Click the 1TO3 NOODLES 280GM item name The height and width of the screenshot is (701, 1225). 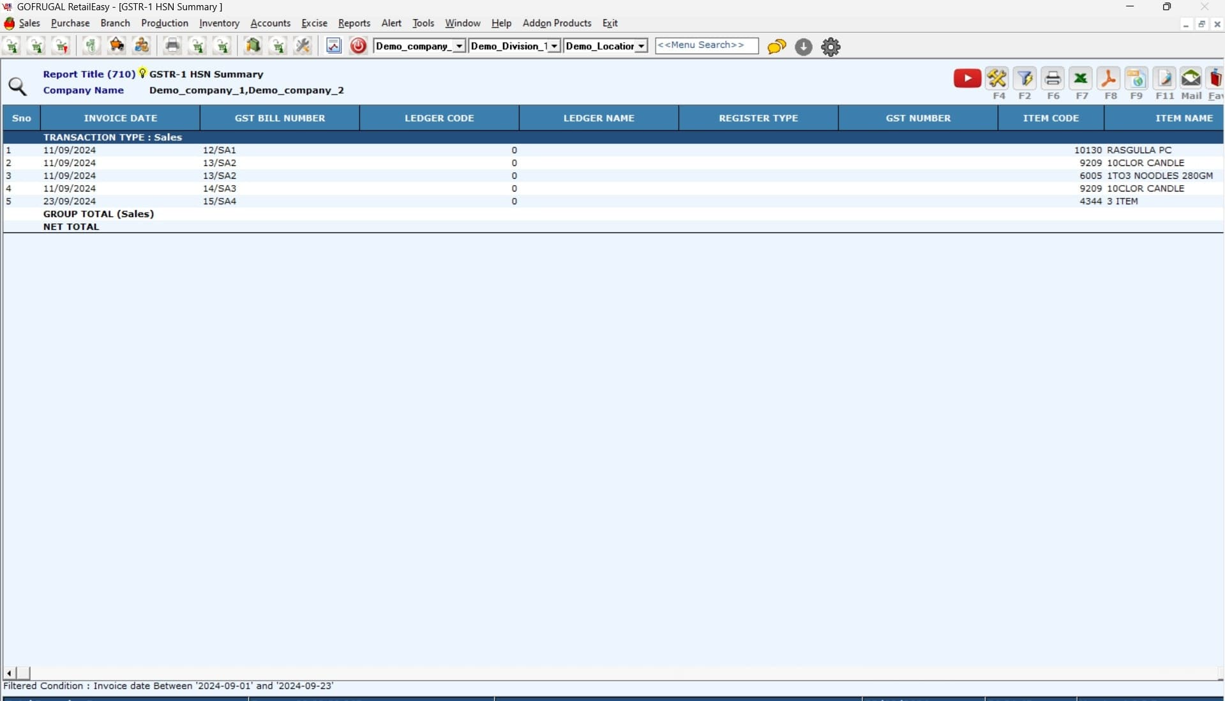click(1160, 176)
